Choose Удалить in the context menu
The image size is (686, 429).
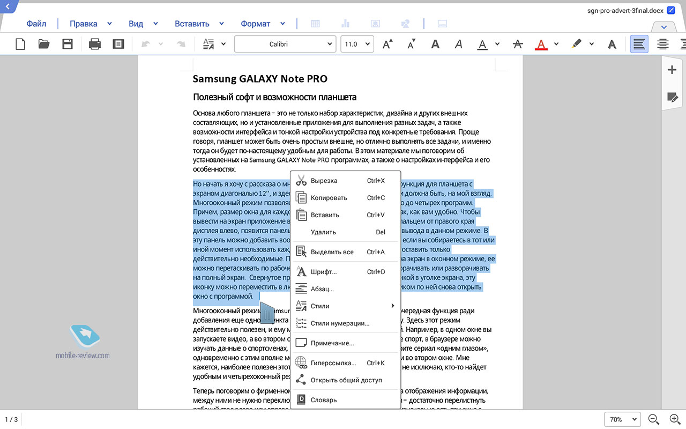[346, 232]
